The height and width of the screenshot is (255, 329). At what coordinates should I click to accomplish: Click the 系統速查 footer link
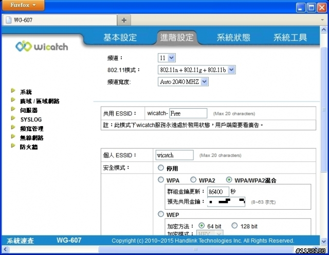pos(21,241)
